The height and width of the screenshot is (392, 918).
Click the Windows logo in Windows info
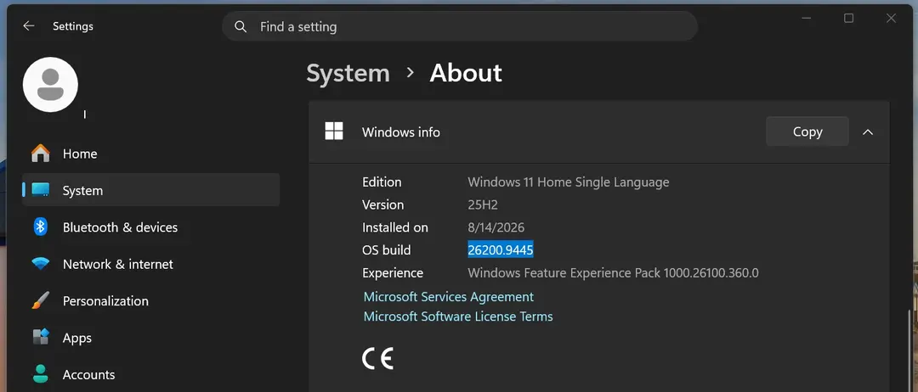click(x=334, y=132)
